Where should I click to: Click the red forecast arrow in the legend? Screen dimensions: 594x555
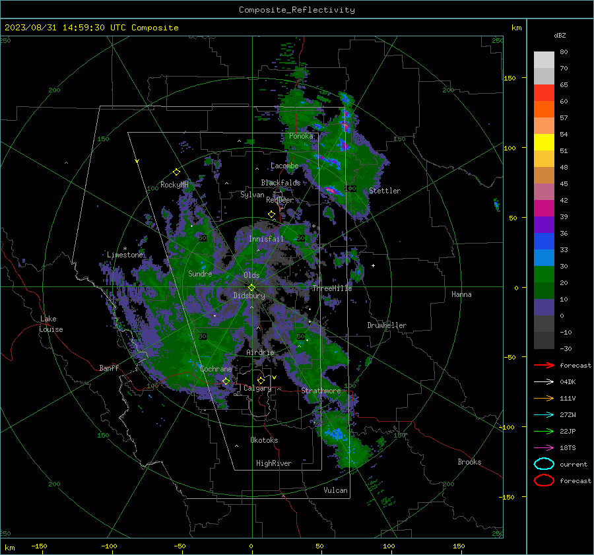[544, 365]
